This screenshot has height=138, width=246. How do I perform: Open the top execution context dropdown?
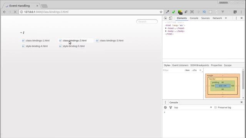[x=193, y=107]
